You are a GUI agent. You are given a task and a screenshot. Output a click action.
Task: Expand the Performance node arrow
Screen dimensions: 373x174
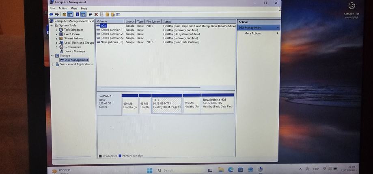pyautogui.click(x=56, y=47)
